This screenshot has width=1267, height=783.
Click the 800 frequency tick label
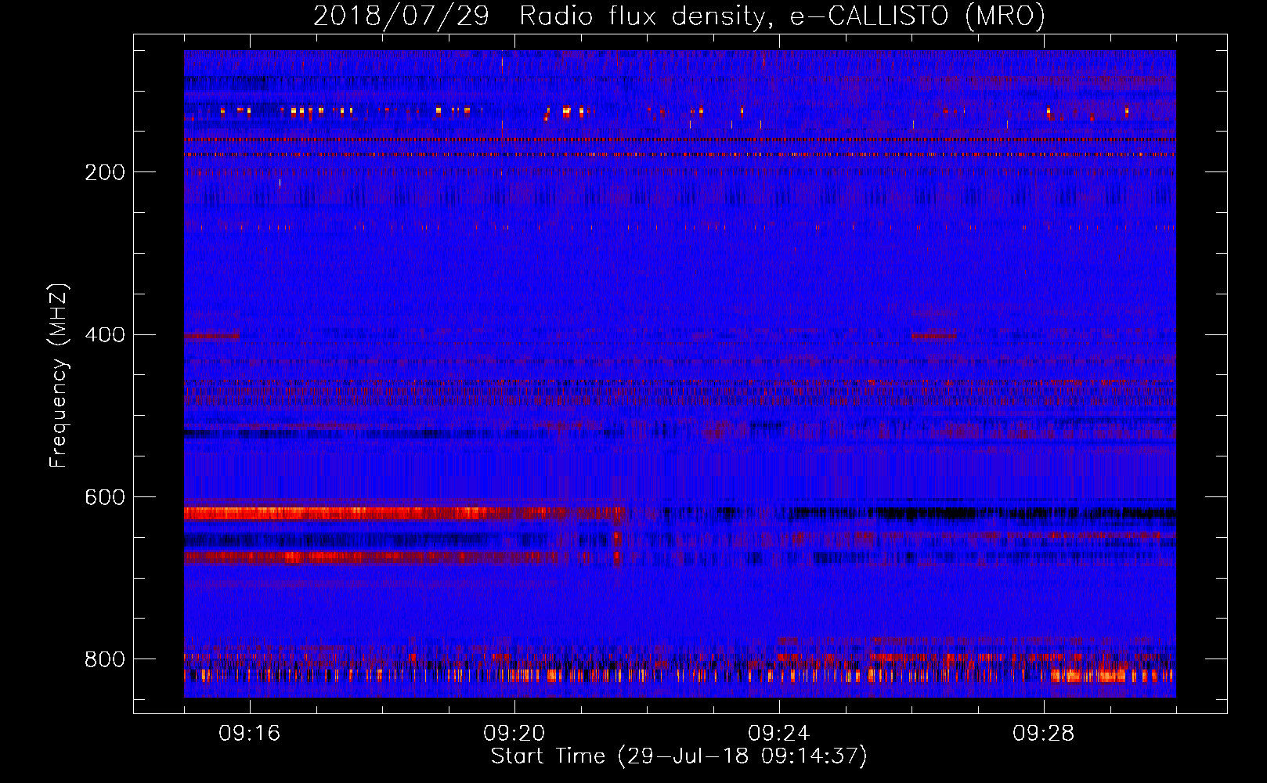(105, 660)
